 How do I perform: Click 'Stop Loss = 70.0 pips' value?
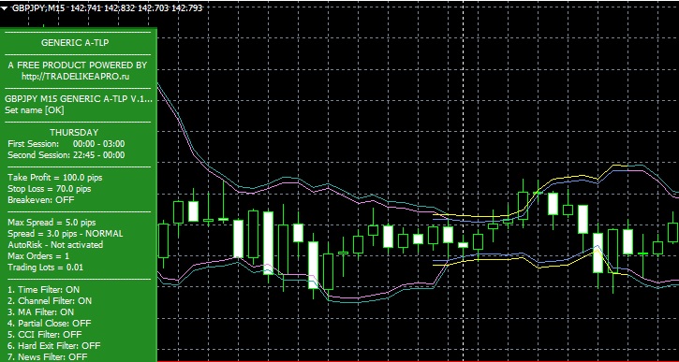click(50, 189)
